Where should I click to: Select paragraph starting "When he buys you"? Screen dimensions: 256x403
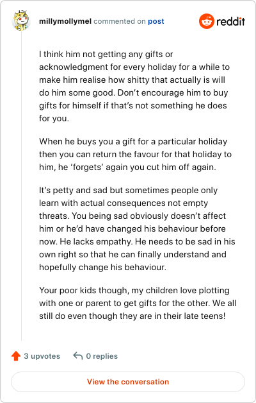135,154
